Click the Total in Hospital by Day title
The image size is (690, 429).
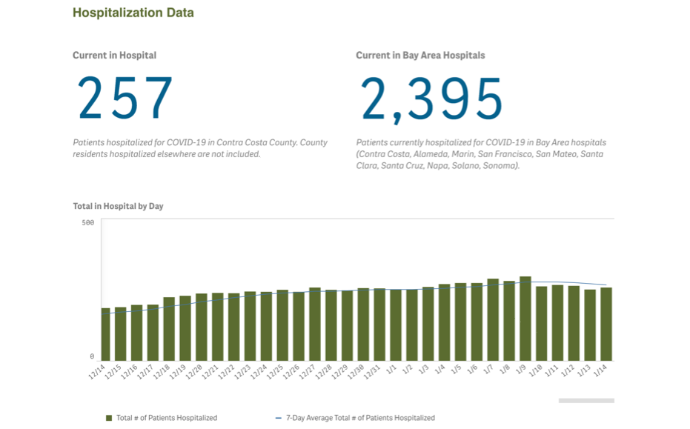(x=118, y=206)
